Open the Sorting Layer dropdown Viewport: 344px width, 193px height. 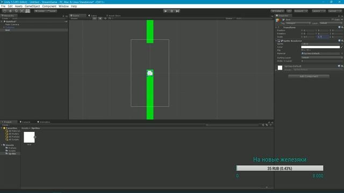[322, 57]
